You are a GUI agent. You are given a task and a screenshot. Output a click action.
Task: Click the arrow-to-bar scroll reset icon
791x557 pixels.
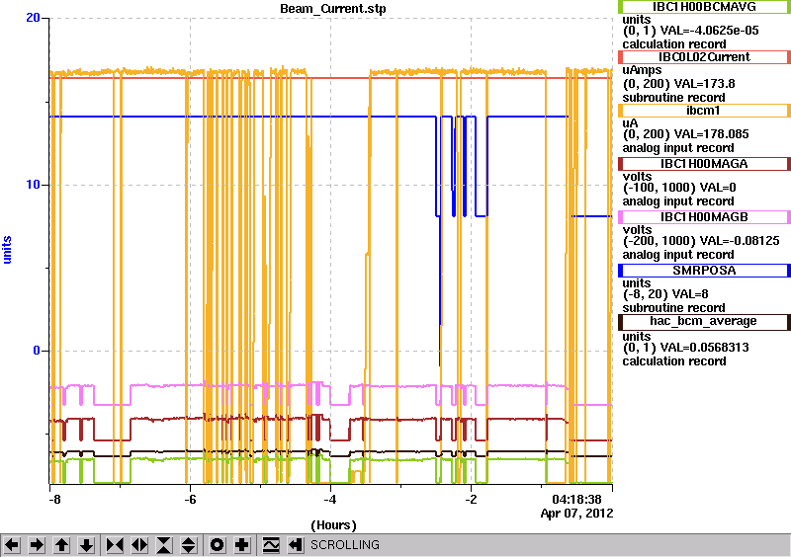296,545
